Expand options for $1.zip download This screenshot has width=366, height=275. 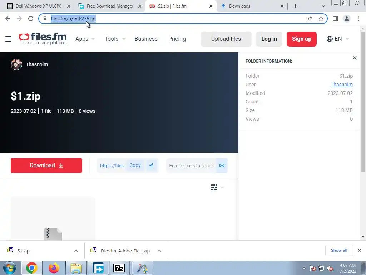click(x=76, y=251)
